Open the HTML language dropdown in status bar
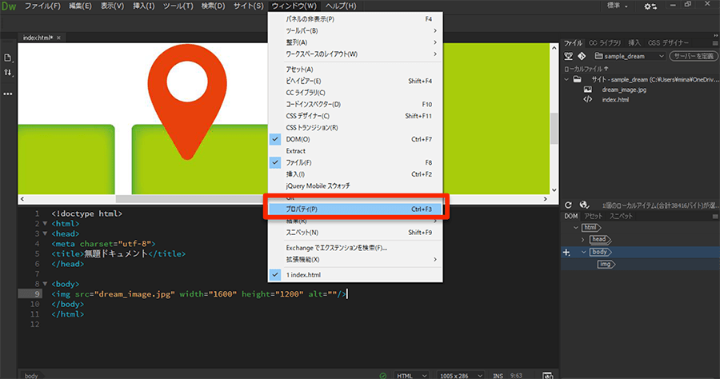720x379 pixels. (411, 375)
